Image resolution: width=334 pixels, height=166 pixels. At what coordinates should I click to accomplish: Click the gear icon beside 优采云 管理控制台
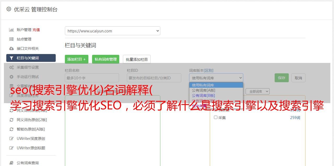click(9, 9)
